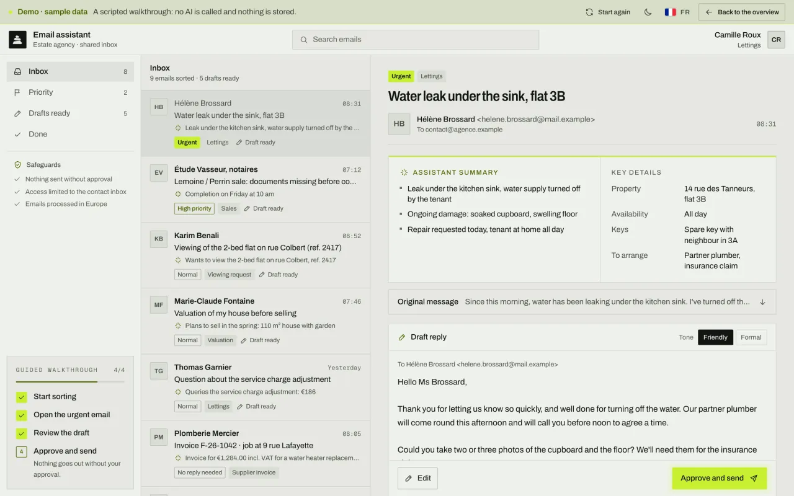Viewport: 794px width, 496px height.
Task: Click the PM avatar for Plomberie Mercier
Action: (x=159, y=437)
